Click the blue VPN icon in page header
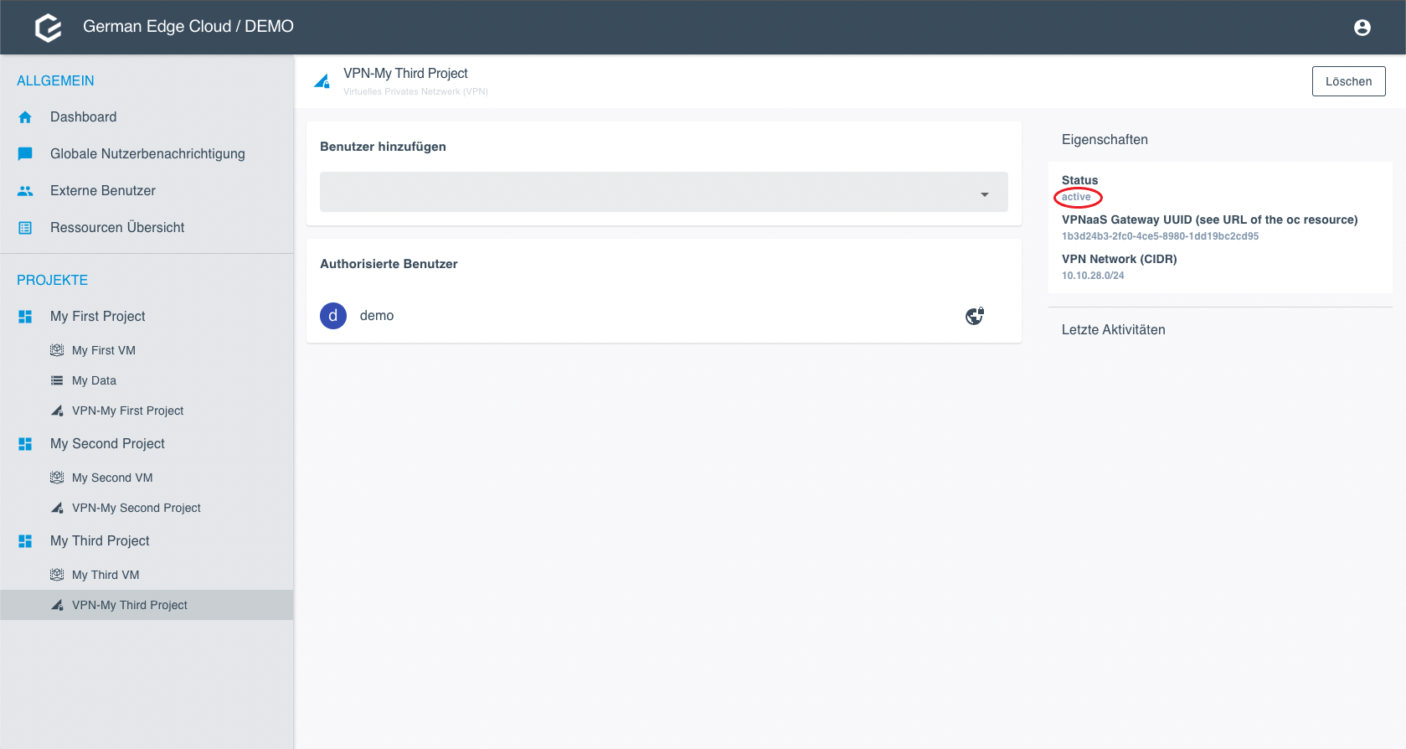The image size is (1406, 749). pyautogui.click(x=322, y=81)
